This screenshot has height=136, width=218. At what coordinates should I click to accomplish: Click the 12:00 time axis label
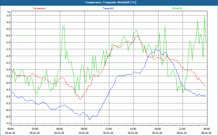[108, 129]
